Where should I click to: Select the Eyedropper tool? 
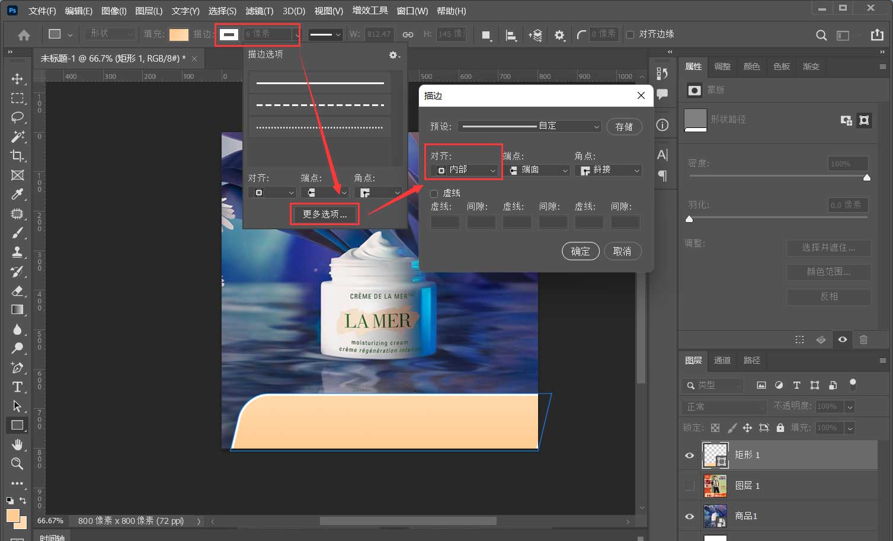(17, 194)
